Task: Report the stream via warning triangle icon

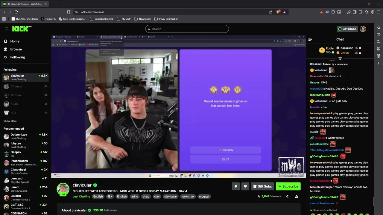Action: (297, 196)
